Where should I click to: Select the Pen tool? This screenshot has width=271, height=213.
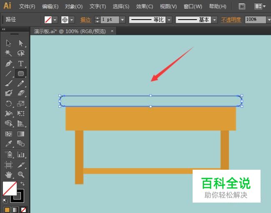tap(8, 64)
